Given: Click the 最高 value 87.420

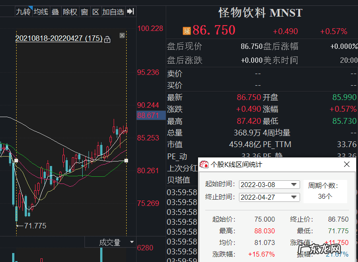Looking at the screenshot, I should [249, 121].
